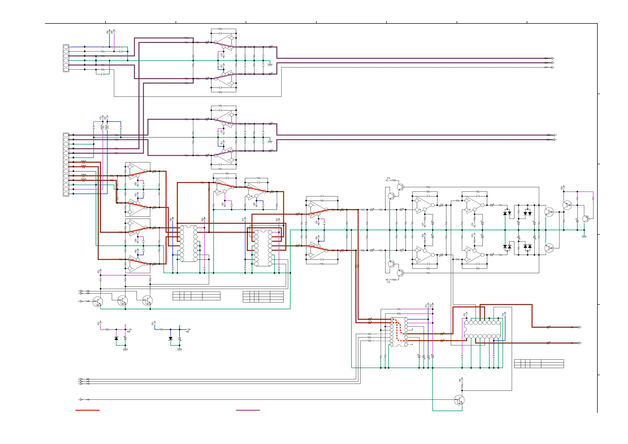Select the purple legend line at bottom
The height and width of the screenshot is (444, 628).
(248, 410)
